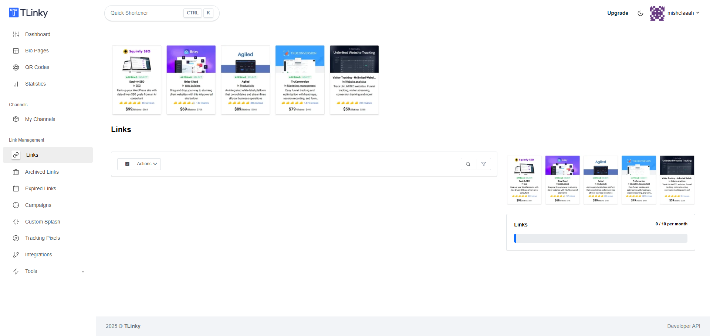The height and width of the screenshot is (336, 710).
Task: Click the TLinky logo icon
Action: pos(14,13)
